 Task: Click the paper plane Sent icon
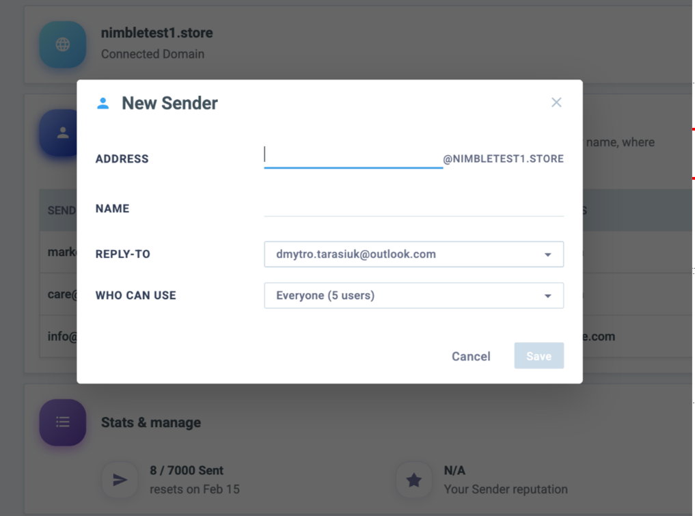pos(120,480)
